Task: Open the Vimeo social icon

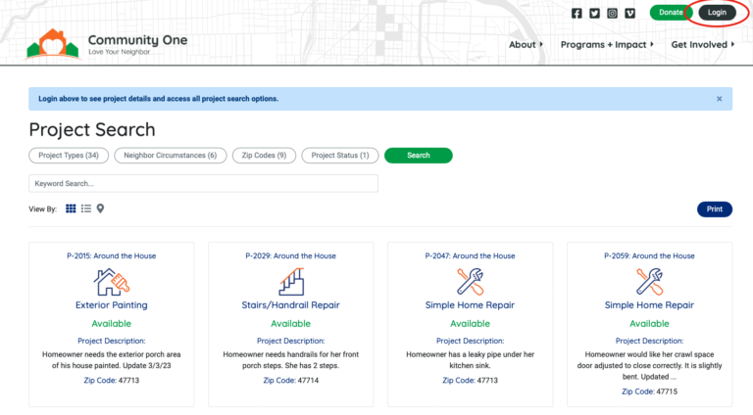Action: pyautogui.click(x=629, y=13)
